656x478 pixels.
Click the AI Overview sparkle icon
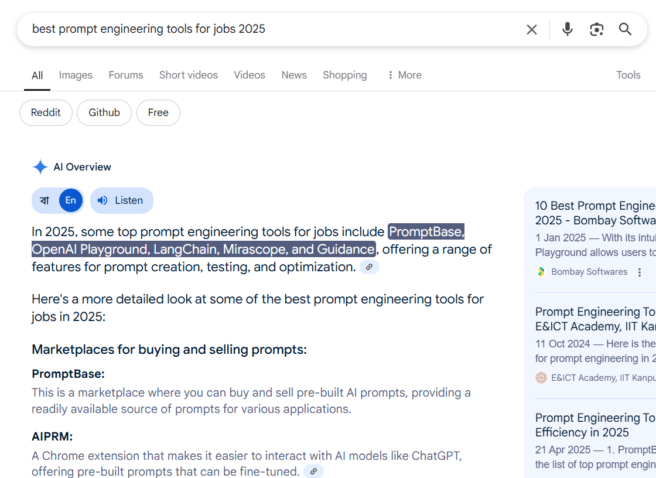(40, 167)
